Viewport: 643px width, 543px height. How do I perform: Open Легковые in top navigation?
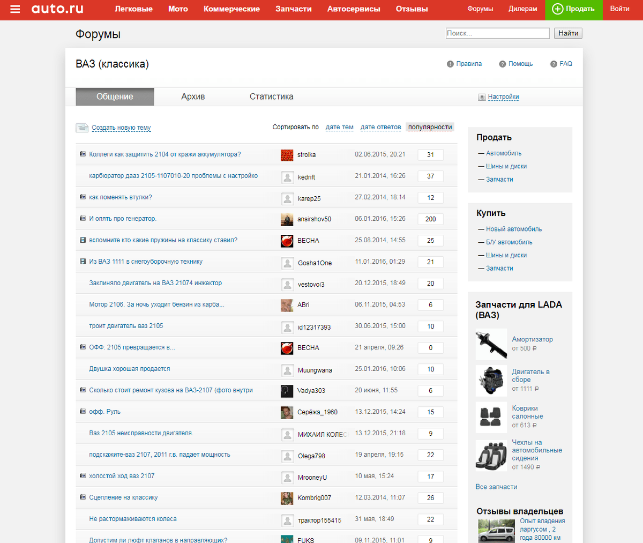[x=133, y=9]
